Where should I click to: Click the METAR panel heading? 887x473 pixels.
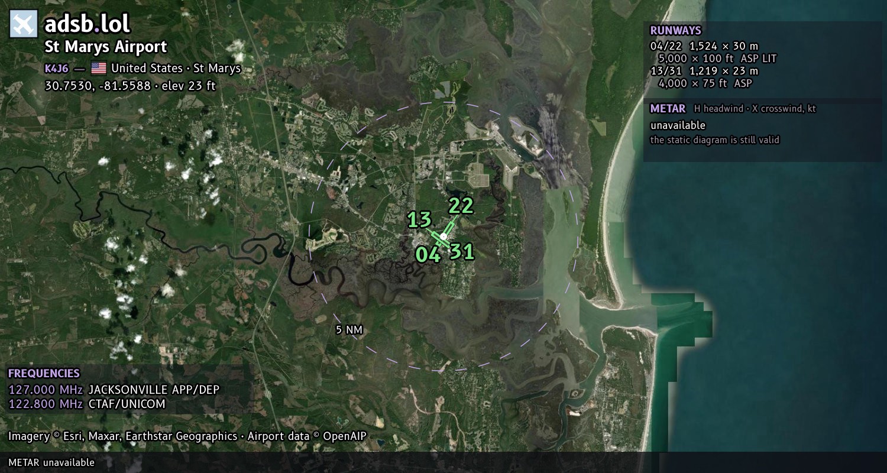pos(668,108)
